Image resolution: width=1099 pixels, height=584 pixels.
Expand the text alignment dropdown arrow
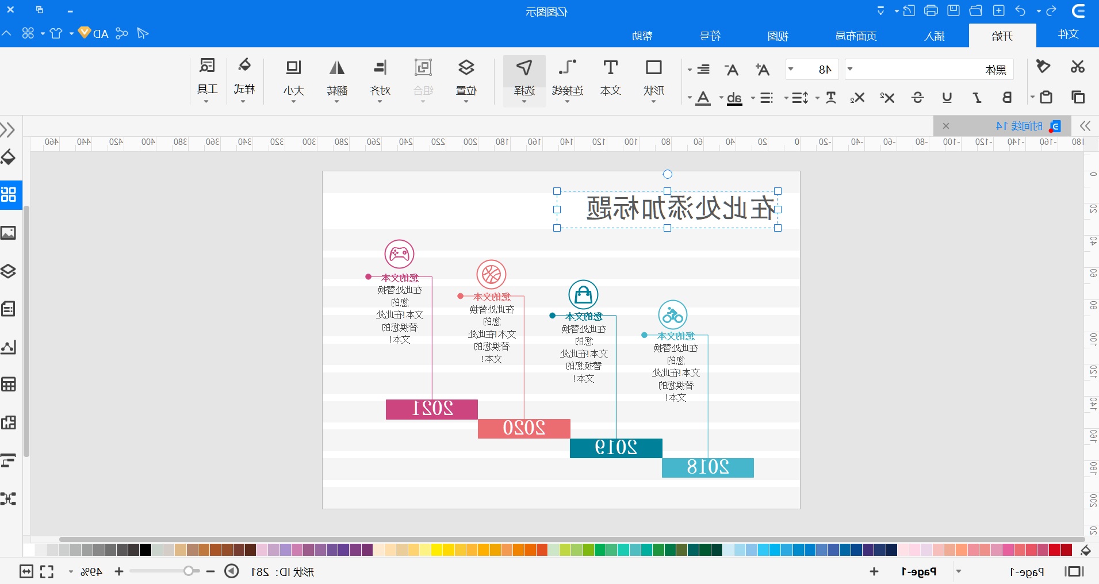point(690,70)
